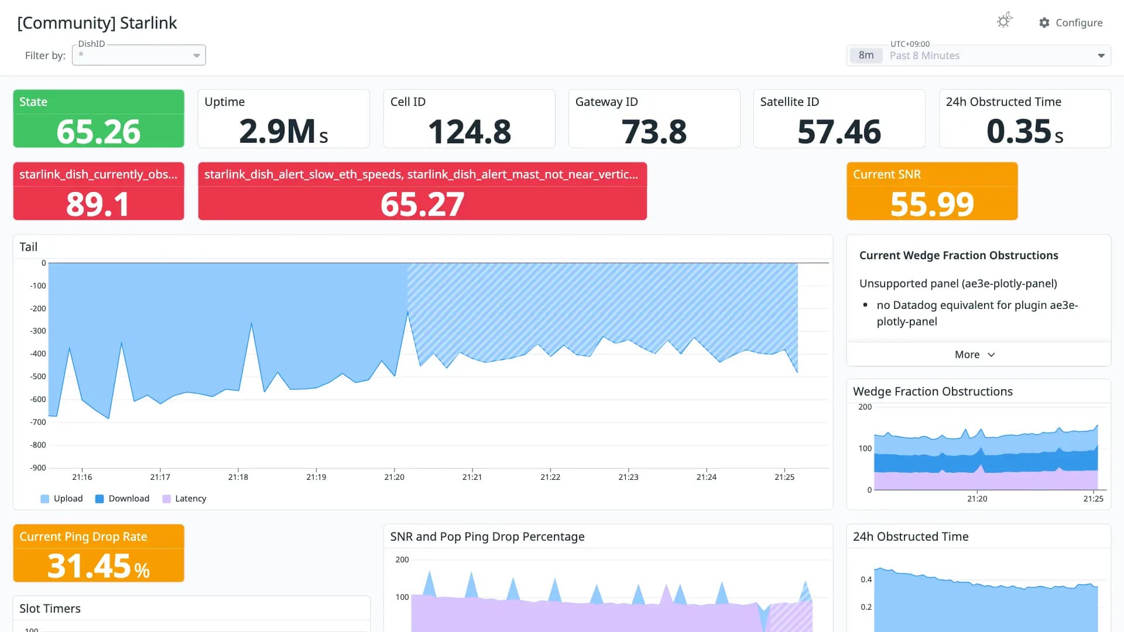1124x632 pixels.
Task: Open the starlink_dish_alert_slow_eth_speeds widget showing 65.27
Action: (422, 191)
